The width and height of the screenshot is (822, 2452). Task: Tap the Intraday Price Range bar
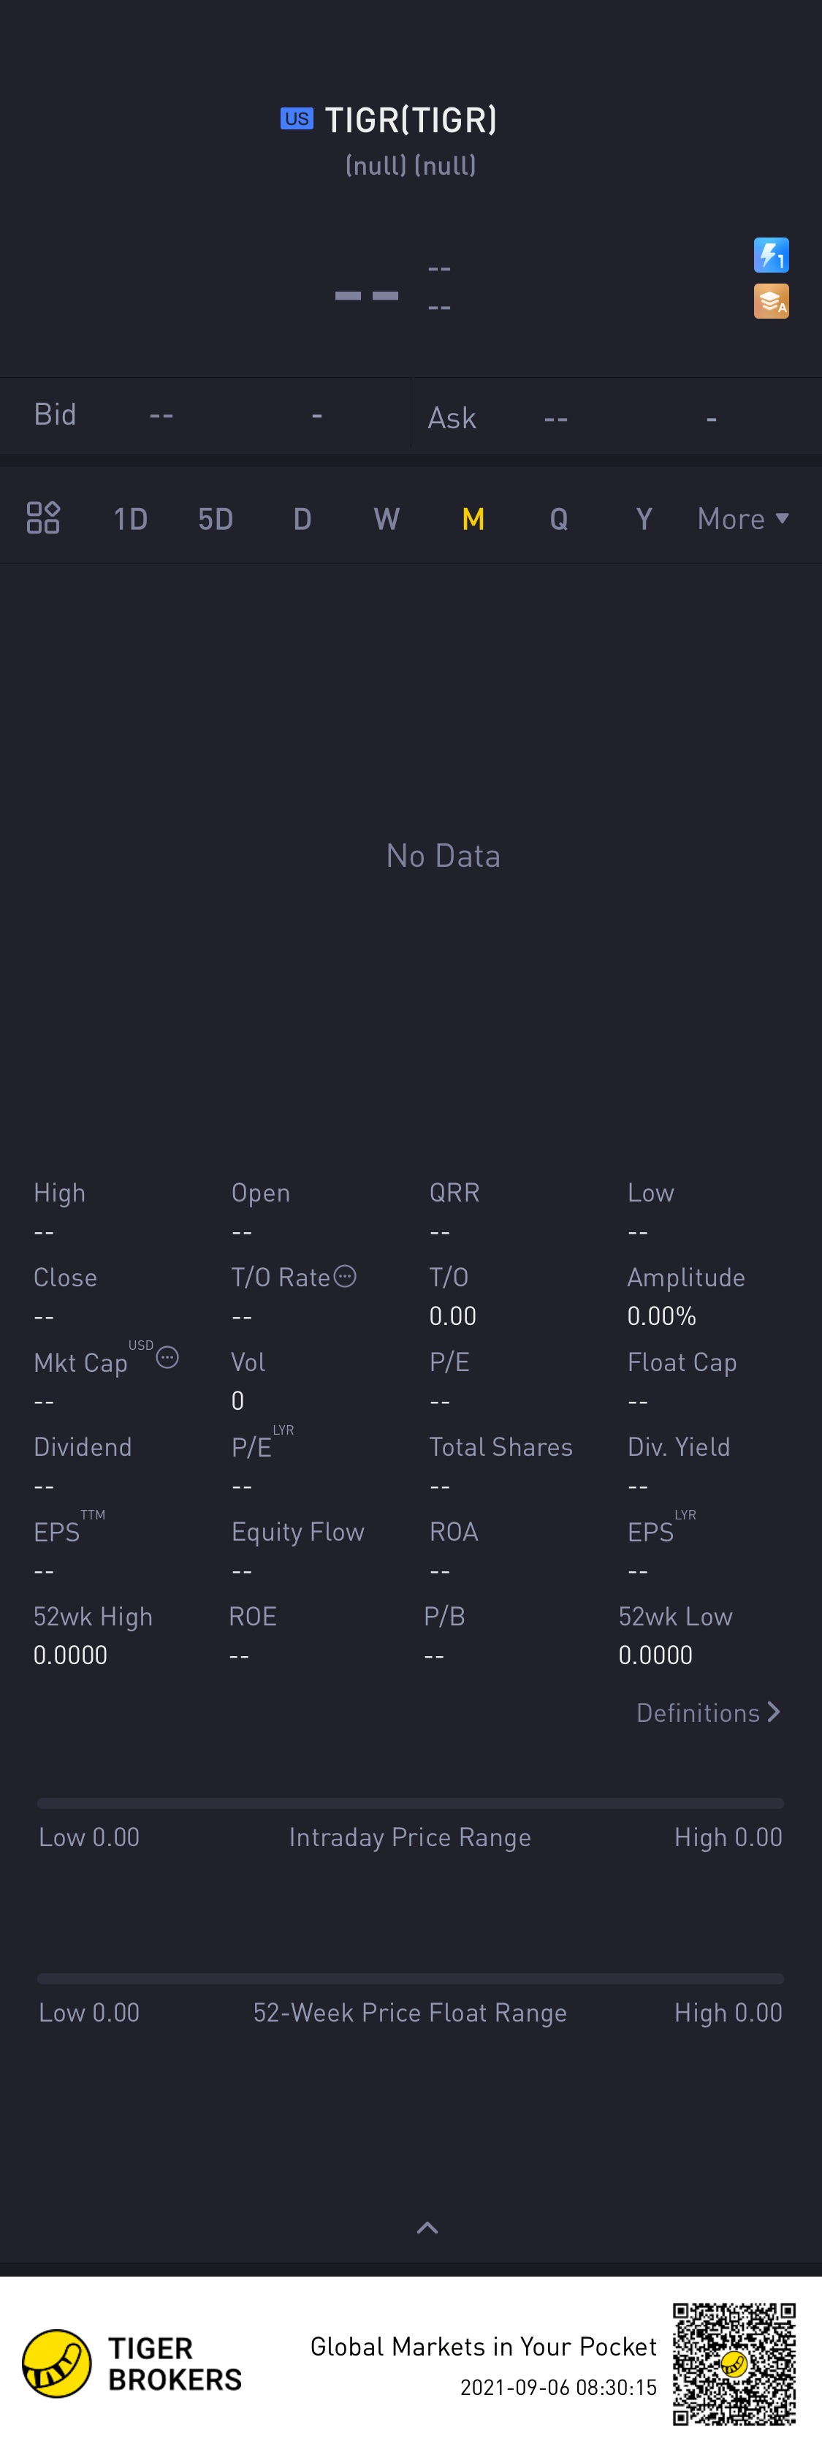pyautogui.click(x=410, y=1803)
